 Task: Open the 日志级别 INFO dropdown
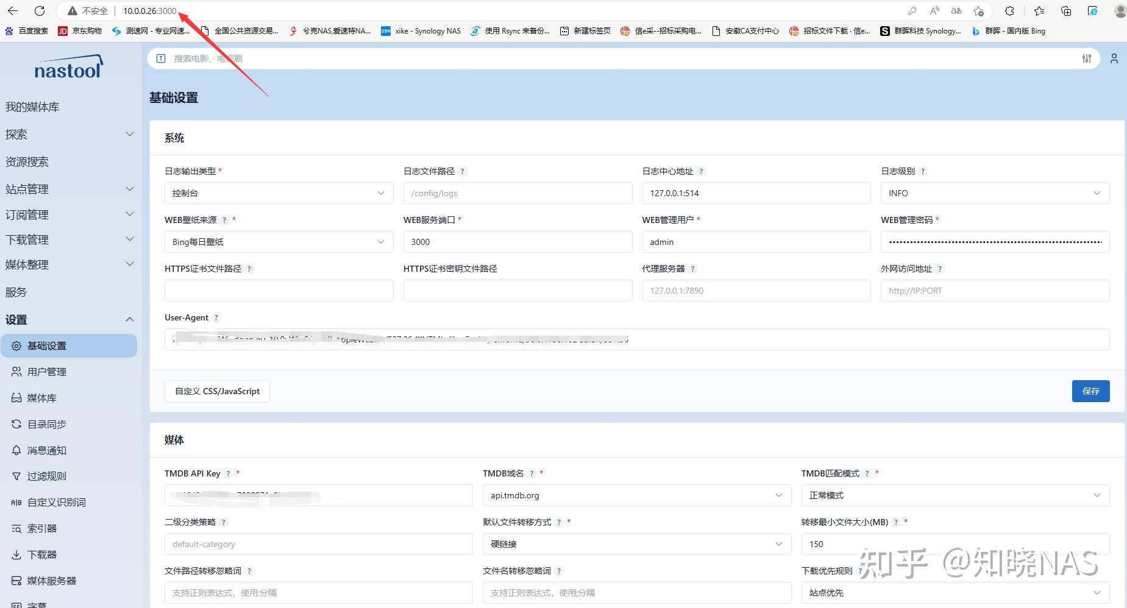click(x=994, y=193)
